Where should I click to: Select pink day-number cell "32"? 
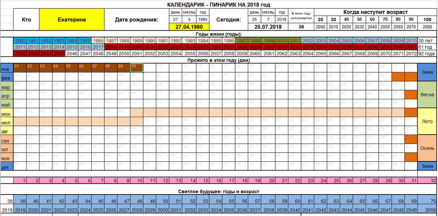(x=427, y=180)
